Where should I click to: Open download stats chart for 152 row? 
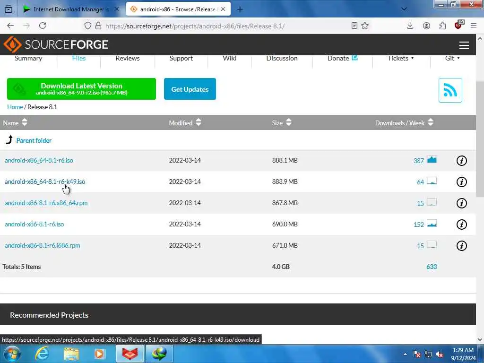(x=432, y=224)
